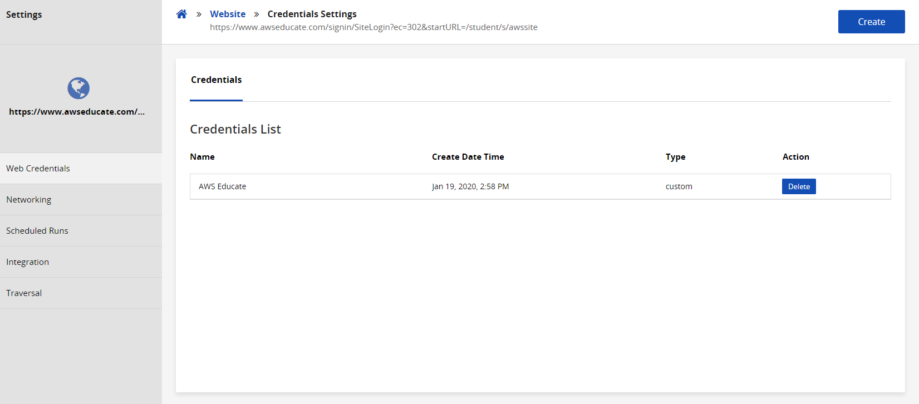Click the globe website icon in sidebar

click(x=78, y=88)
